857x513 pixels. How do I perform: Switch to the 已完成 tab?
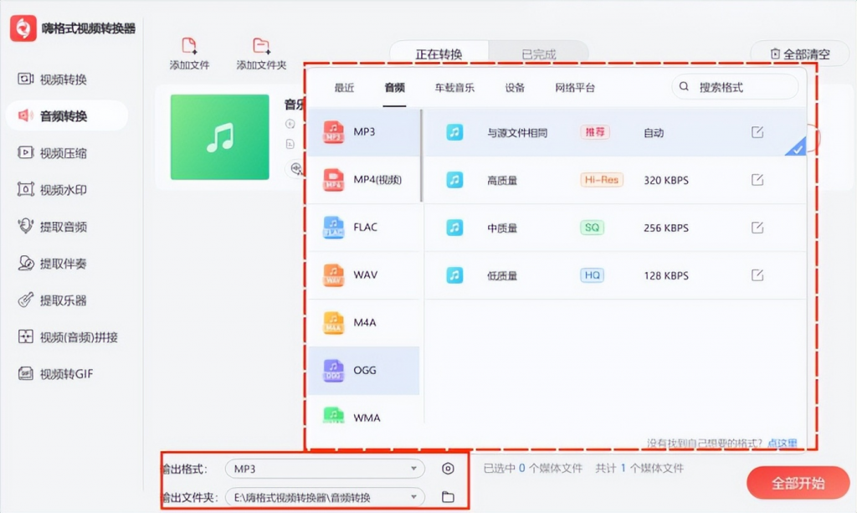pyautogui.click(x=539, y=53)
